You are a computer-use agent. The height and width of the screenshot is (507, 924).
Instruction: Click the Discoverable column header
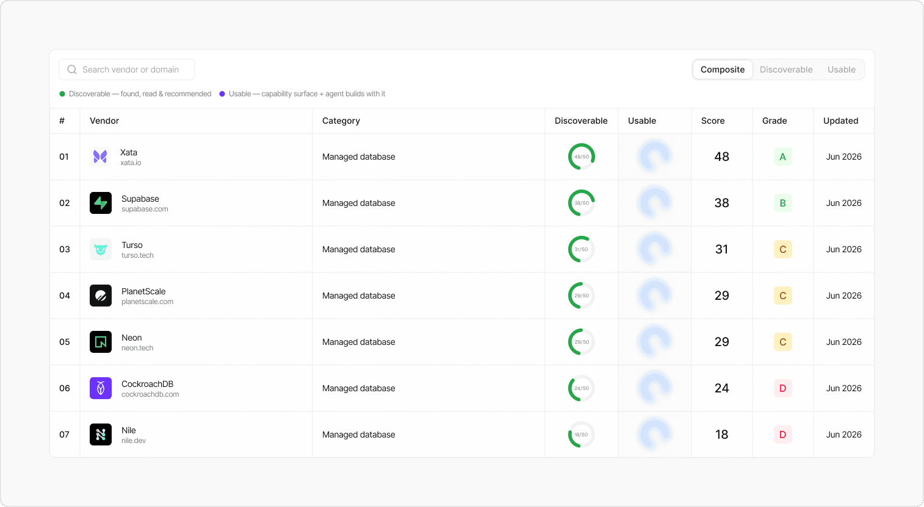581,121
